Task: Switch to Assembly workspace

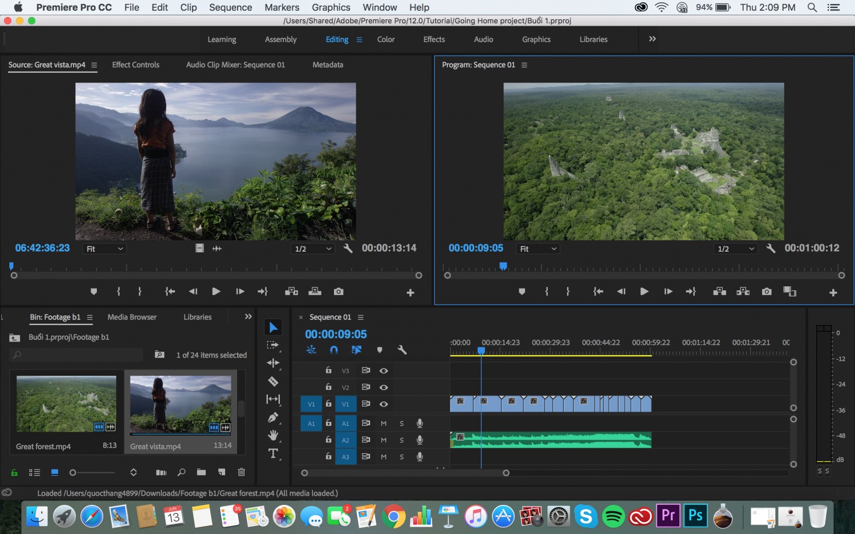Action: tap(280, 39)
